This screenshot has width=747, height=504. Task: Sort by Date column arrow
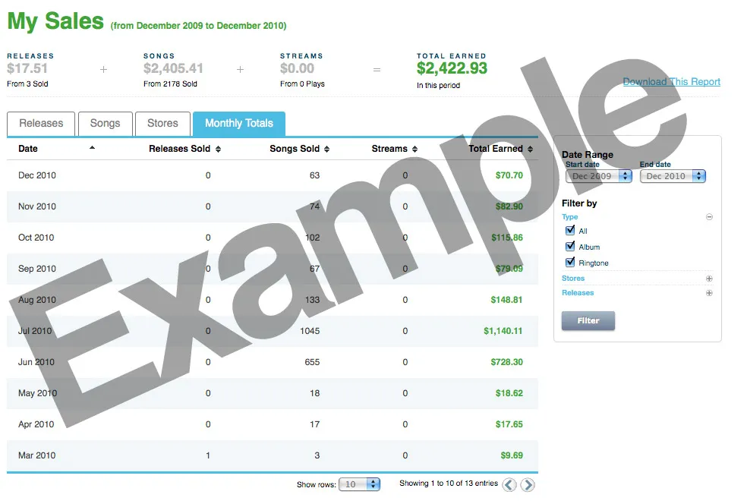coord(93,148)
